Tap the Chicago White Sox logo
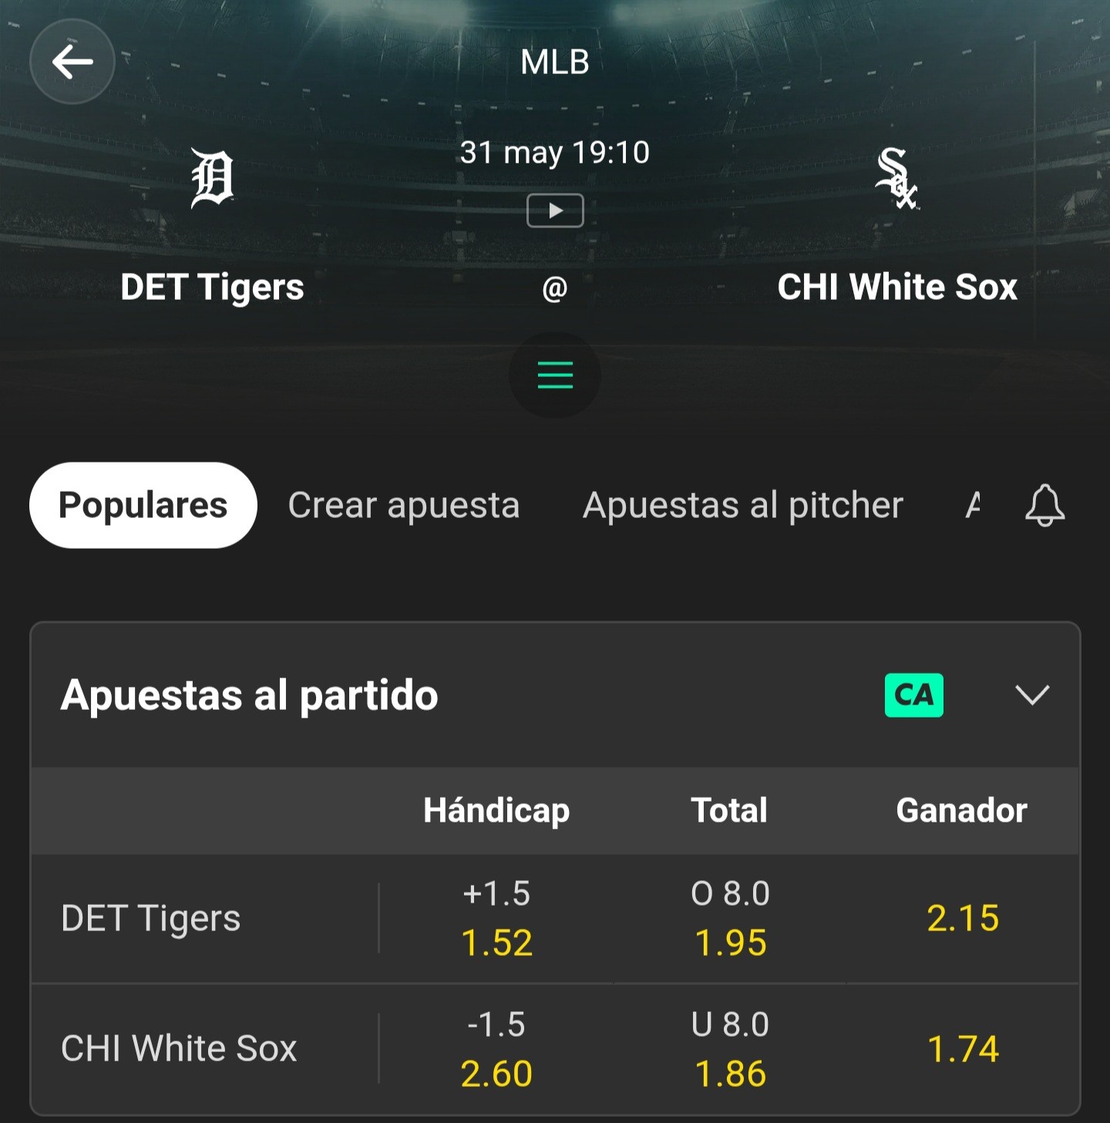Image resolution: width=1110 pixels, height=1123 pixels. (896, 178)
